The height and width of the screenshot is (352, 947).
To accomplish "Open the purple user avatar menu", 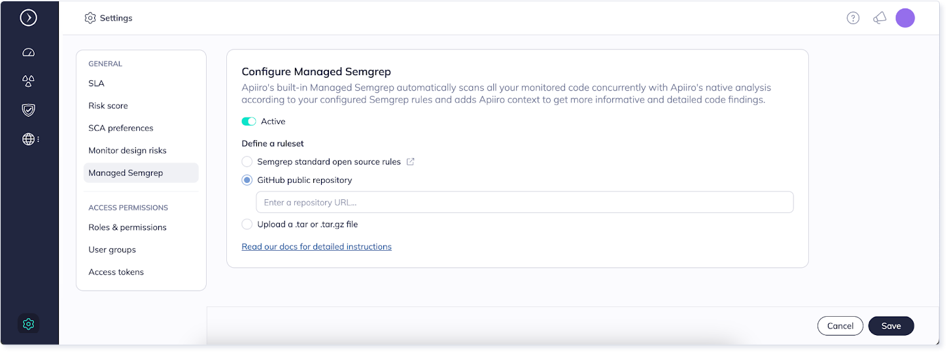I will pos(905,18).
